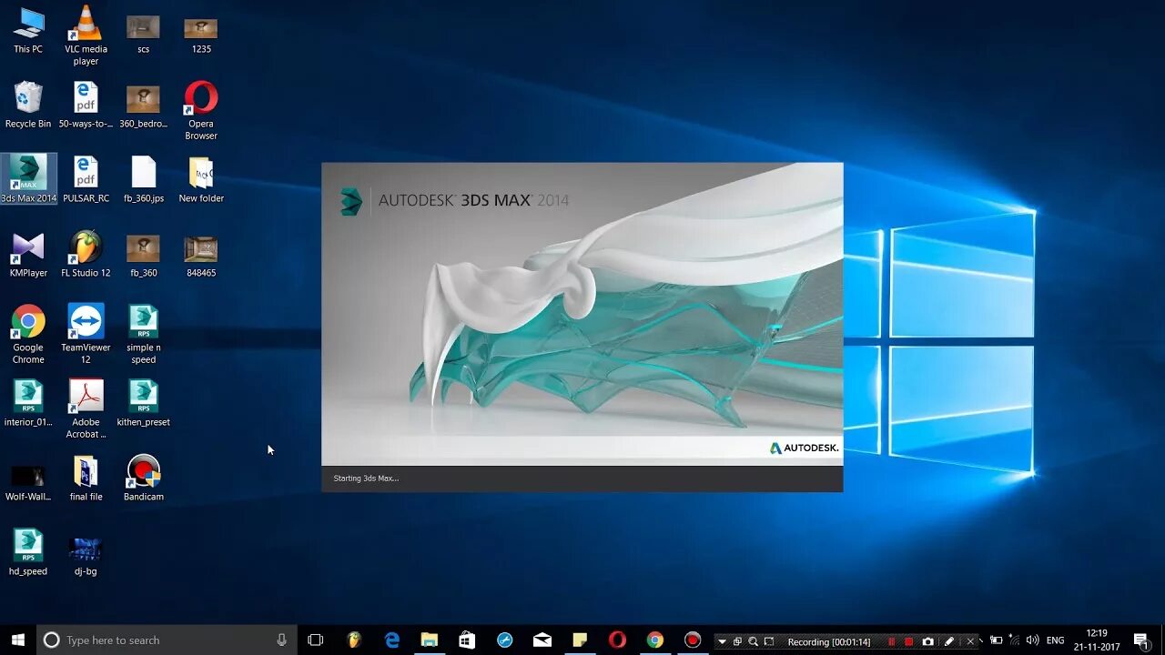Click the Bandicam search magnifier icon
The image size is (1165, 655).
(753, 641)
